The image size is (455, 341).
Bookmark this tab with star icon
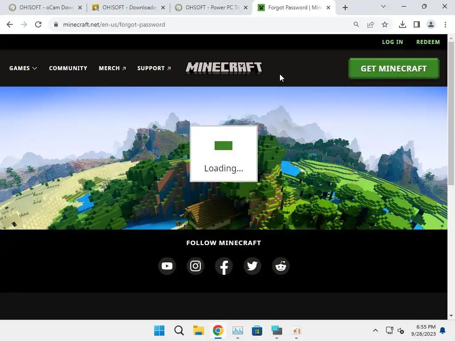[385, 25]
